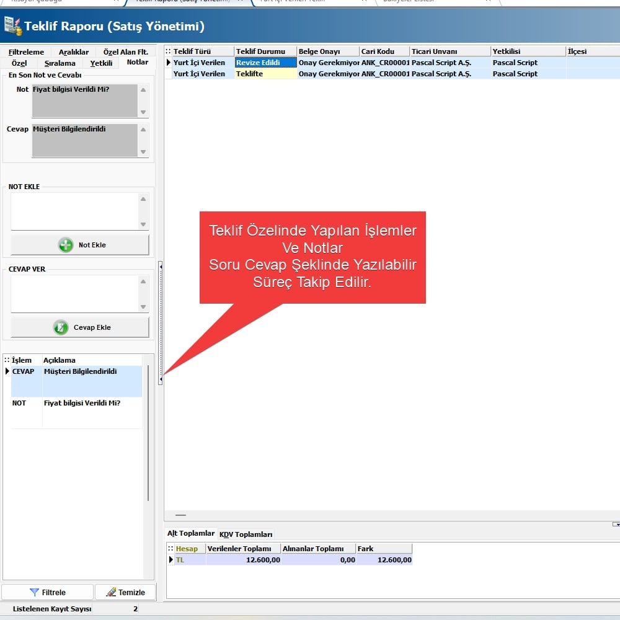Open the Sıralama tab
The width and height of the screenshot is (620, 620).
coord(60,63)
